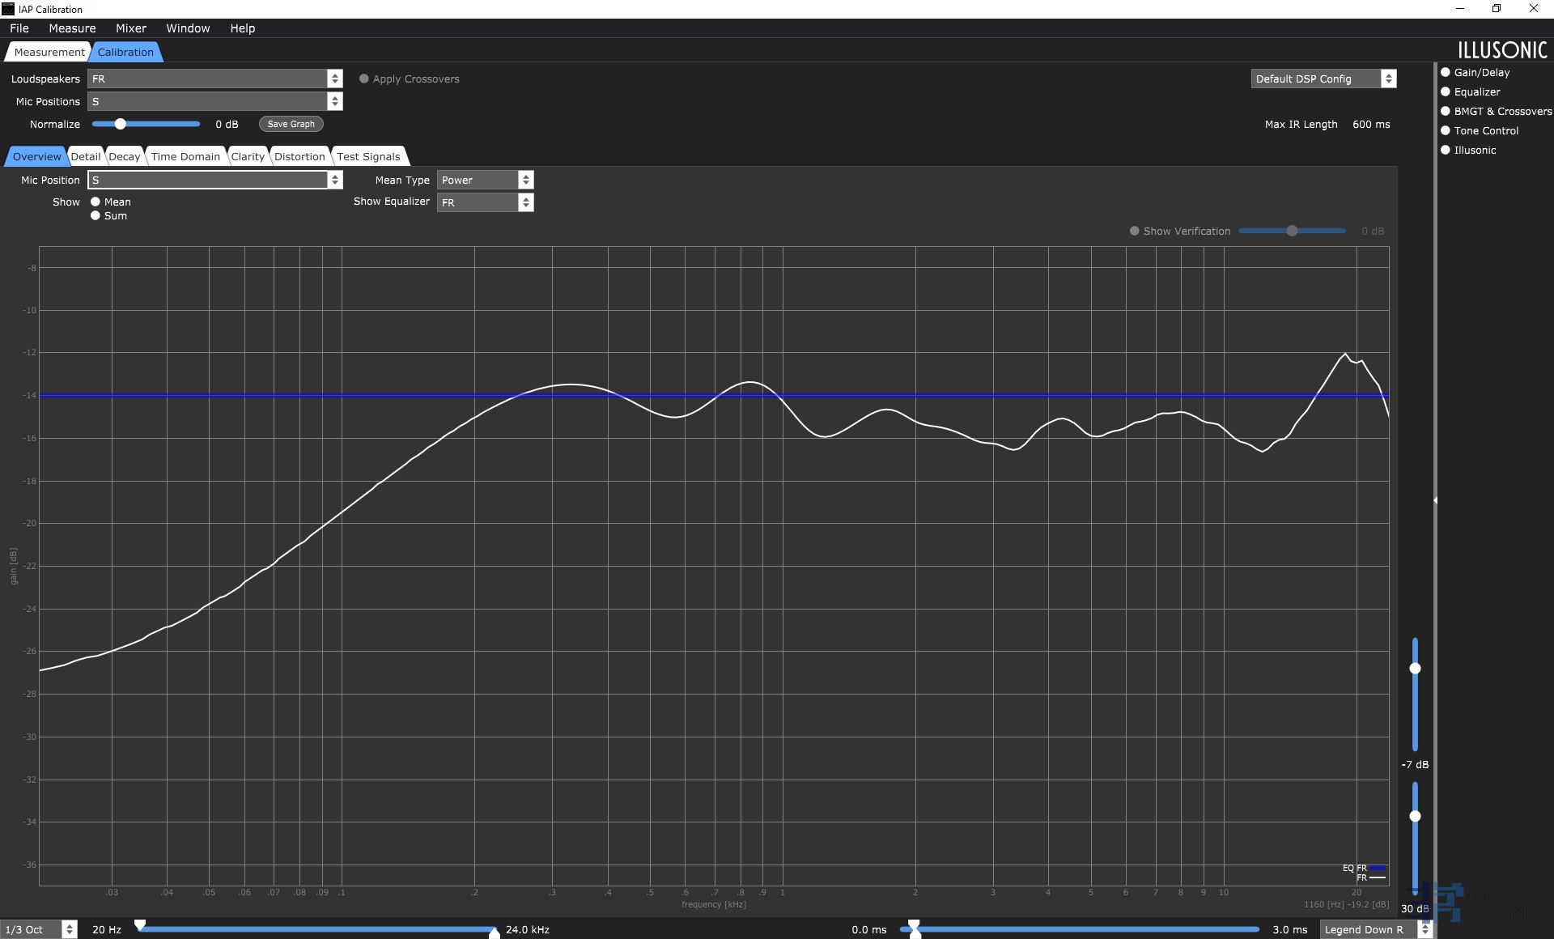Click the IAP Calibration app icon in title bar
Screen dimensions: 1554x939
click(8, 9)
